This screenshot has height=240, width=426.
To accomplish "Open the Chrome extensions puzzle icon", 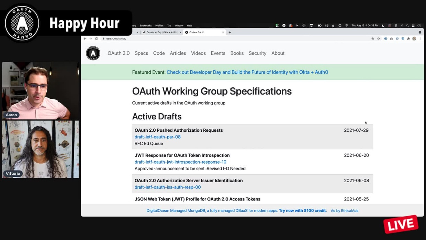I will pos(408,39).
